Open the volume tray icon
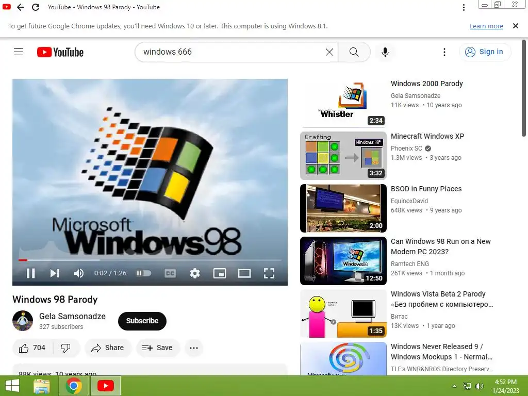The height and width of the screenshot is (396, 528). click(x=479, y=386)
